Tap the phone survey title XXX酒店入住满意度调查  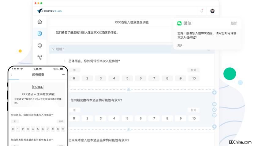click(38, 94)
